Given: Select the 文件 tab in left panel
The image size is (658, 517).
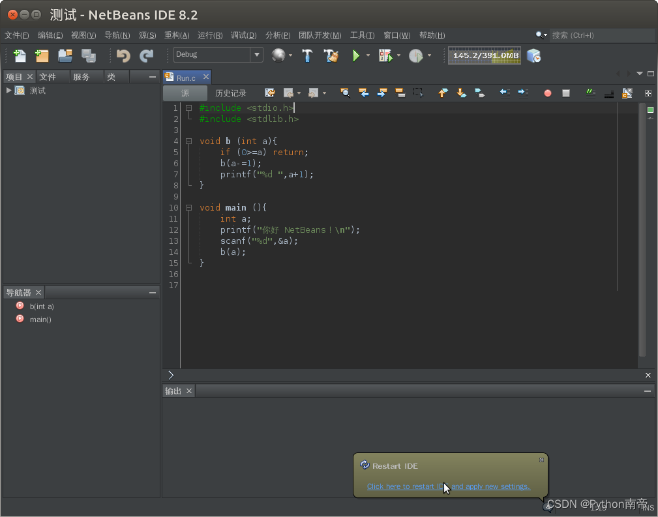Looking at the screenshot, I should [48, 77].
